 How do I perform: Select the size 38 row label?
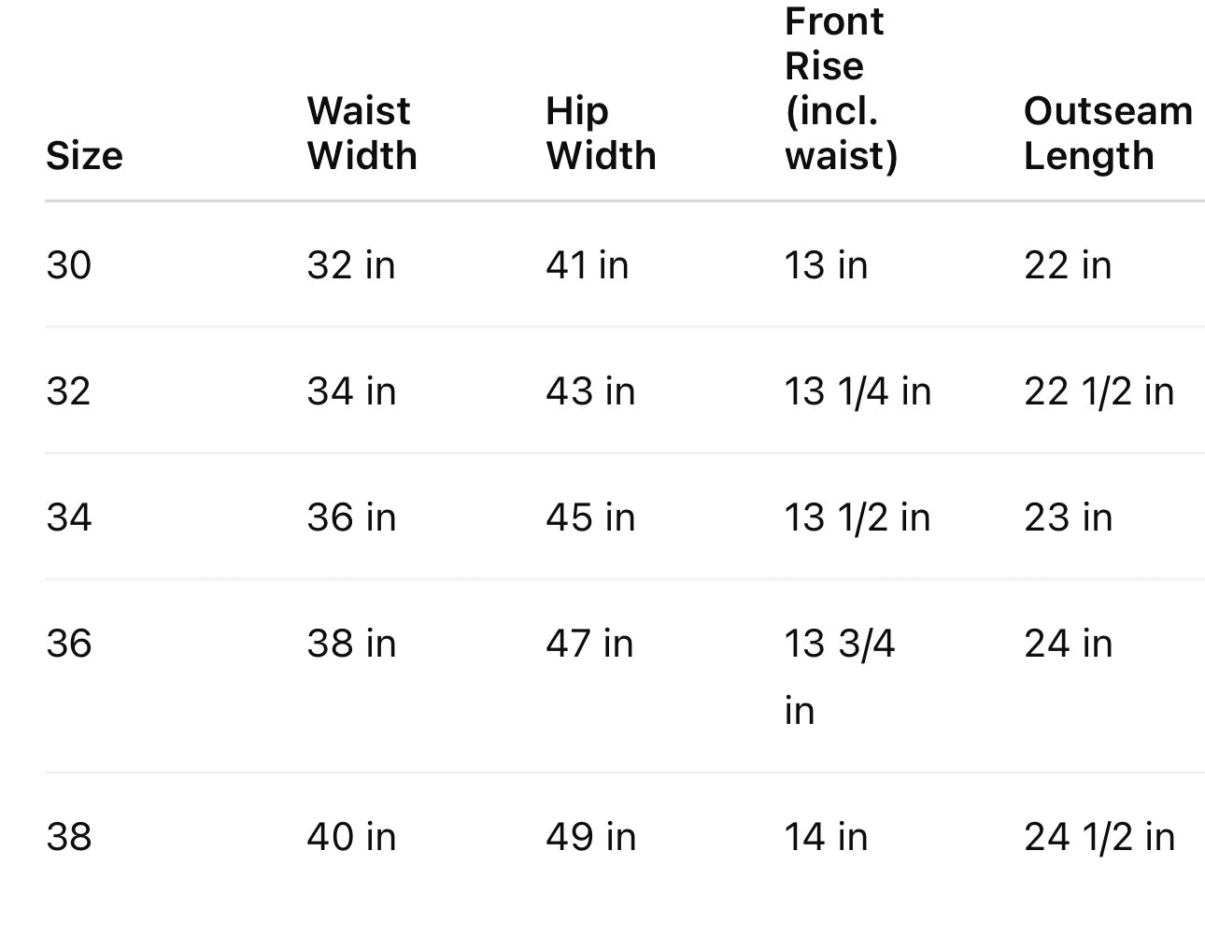coord(69,837)
